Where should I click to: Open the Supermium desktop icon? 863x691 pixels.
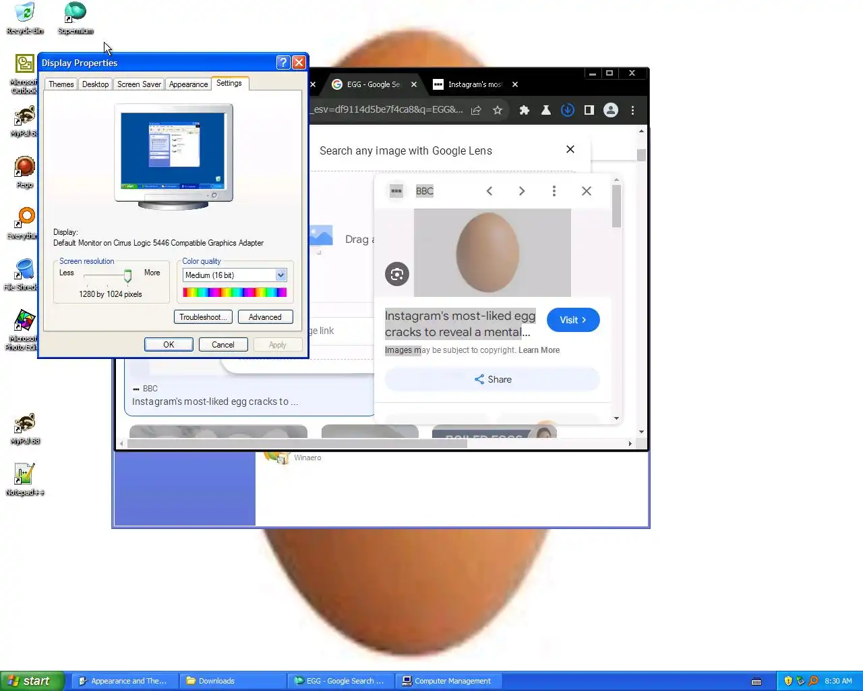pyautogui.click(x=76, y=18)
